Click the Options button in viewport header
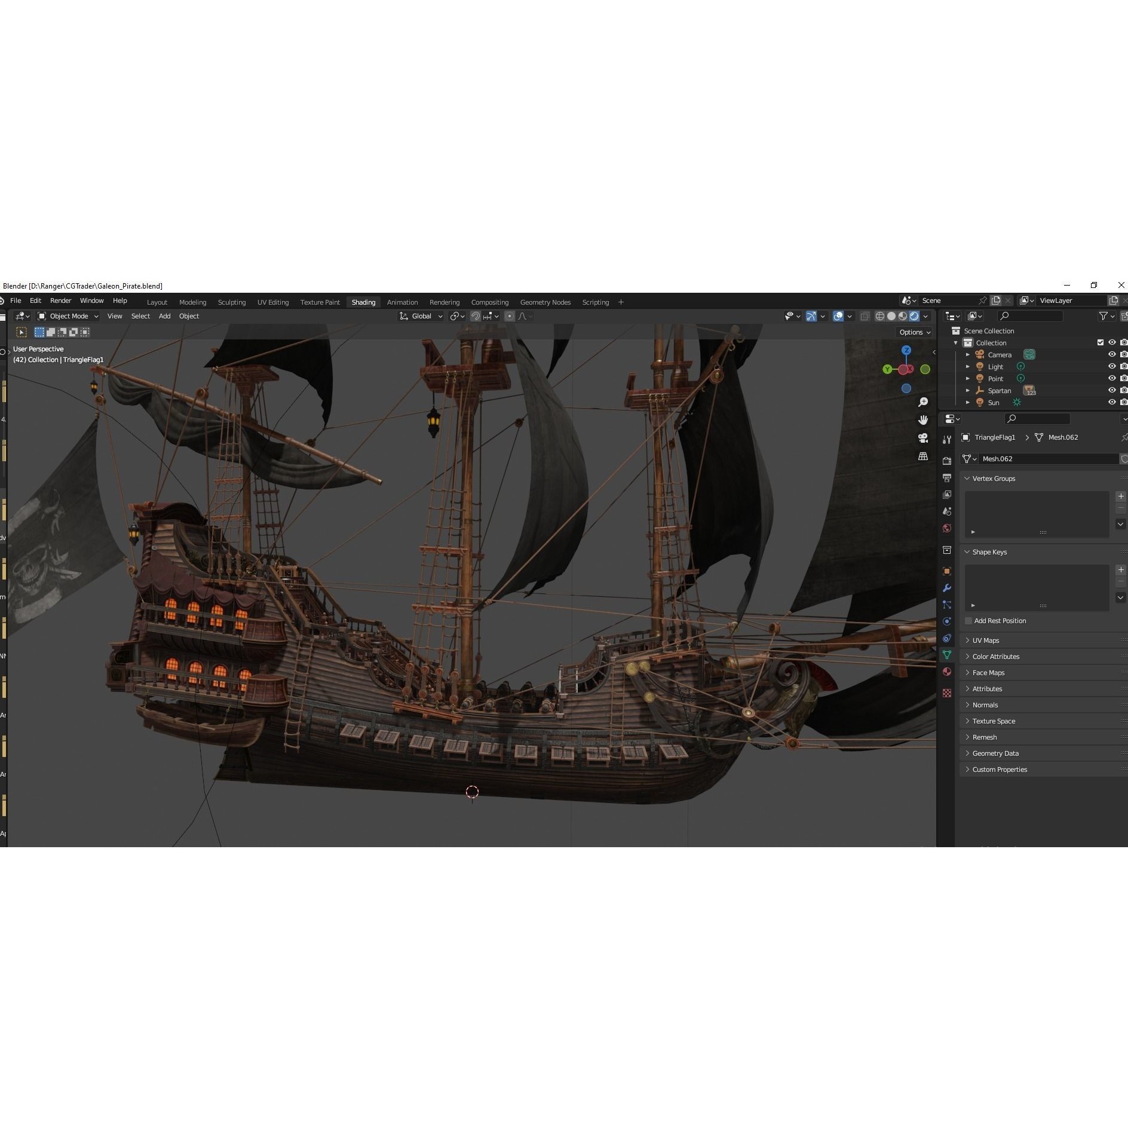This screenshot has width=1128, height=1128. [913, 332]
